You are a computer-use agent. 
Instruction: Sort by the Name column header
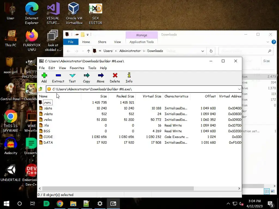click(60, 96)
